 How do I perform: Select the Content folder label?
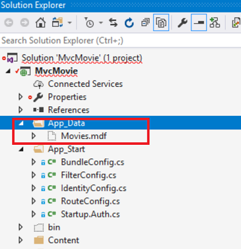pos(64,240)
